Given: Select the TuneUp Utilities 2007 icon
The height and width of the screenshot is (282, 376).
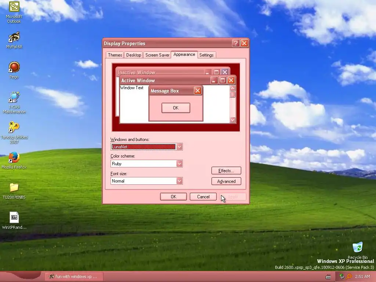Looking at the screenshot, I should pos(14,133).
